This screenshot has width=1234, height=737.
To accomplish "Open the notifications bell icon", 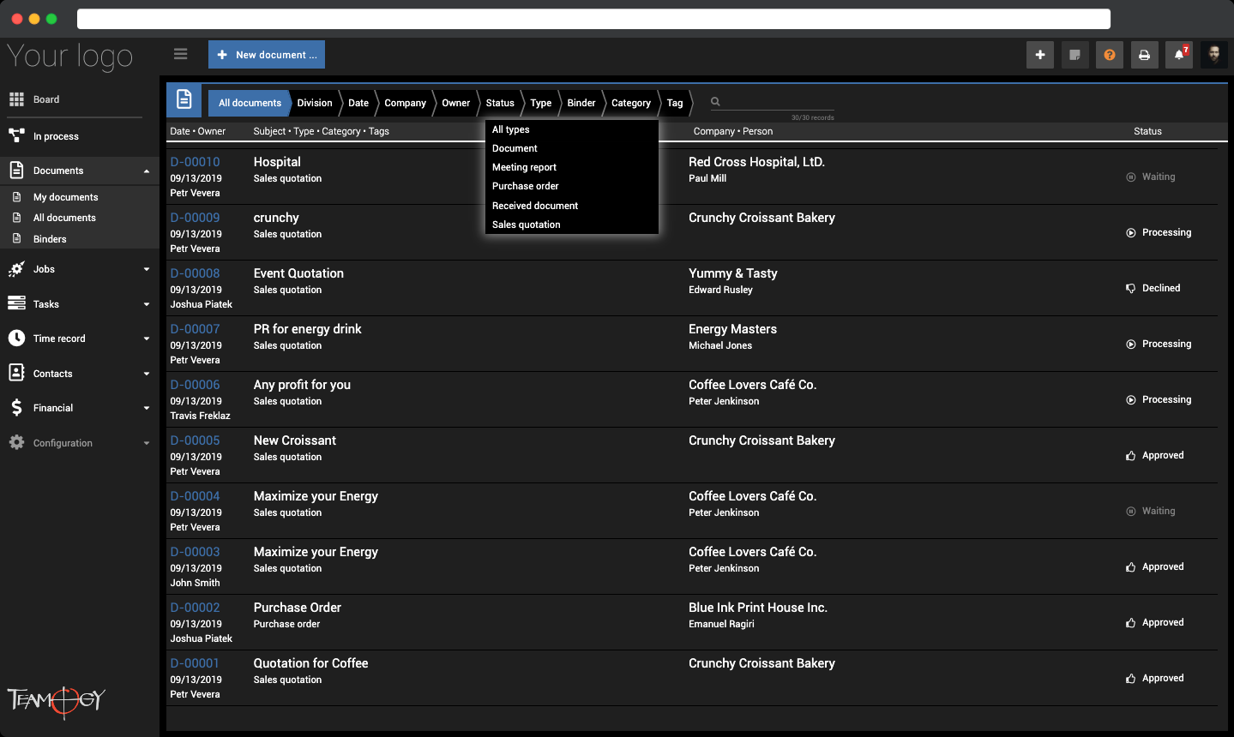I will (1179, 55).
